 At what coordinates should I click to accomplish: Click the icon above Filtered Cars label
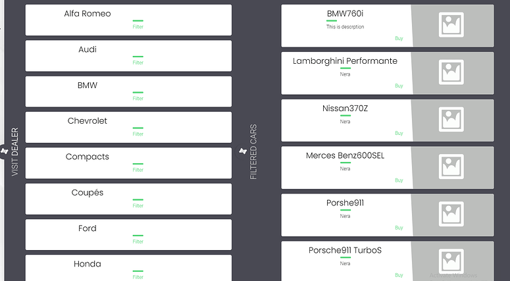(243, 152)
